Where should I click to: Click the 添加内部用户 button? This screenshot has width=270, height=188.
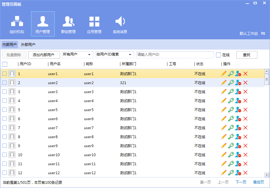[44, 55]
